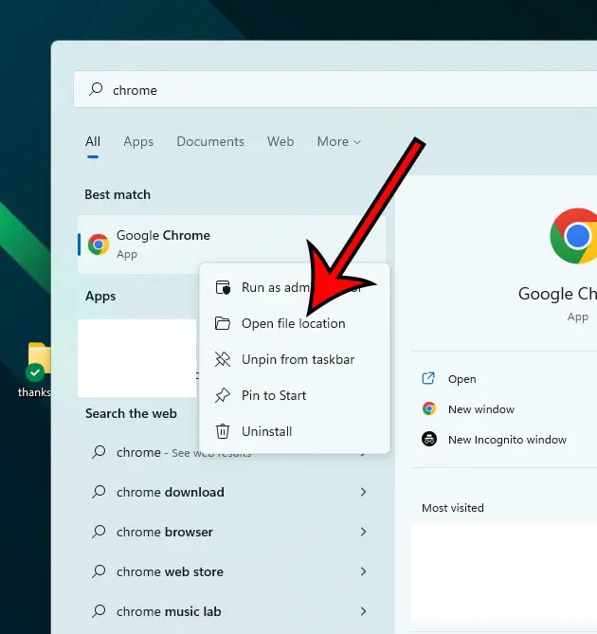The height and width of the screenshot is (634, 597).
Task: Choose Pin to Start from context menu
Action: click(x=274, y=395)
